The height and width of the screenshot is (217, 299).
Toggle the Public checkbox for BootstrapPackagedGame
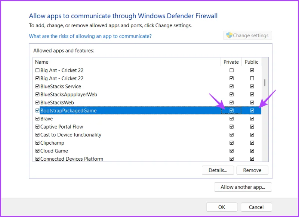point(252,110)
